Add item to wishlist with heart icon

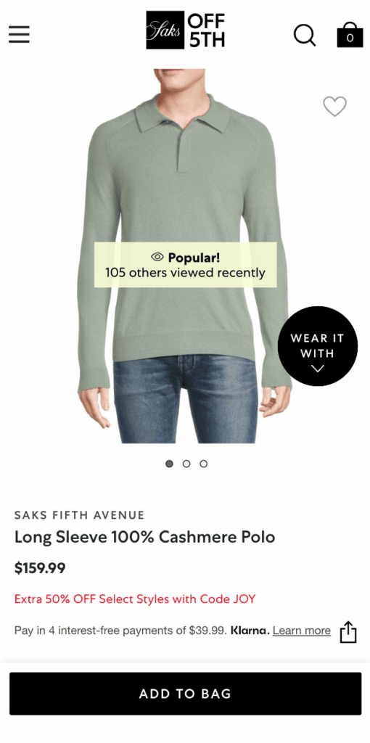tap(335, 106)
